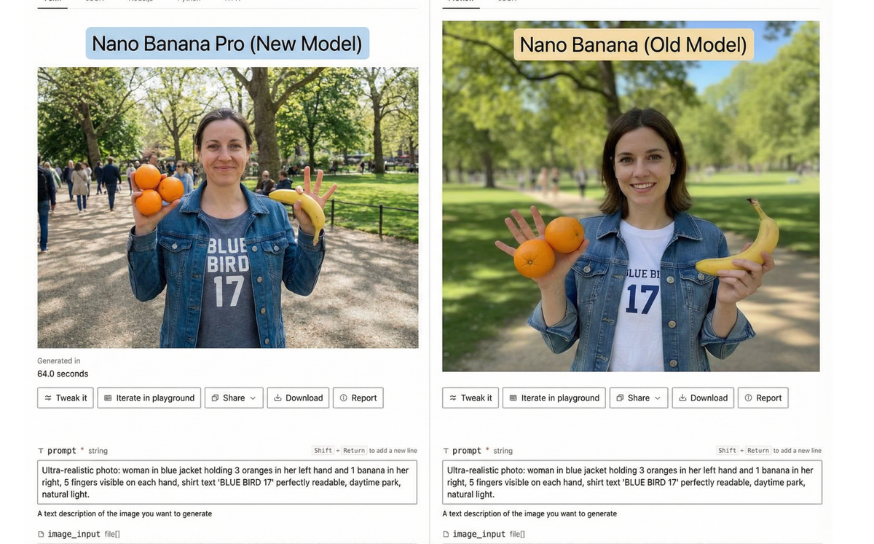
Task: Click the Tweak it button under left image
Action: (x=66, y=398)
